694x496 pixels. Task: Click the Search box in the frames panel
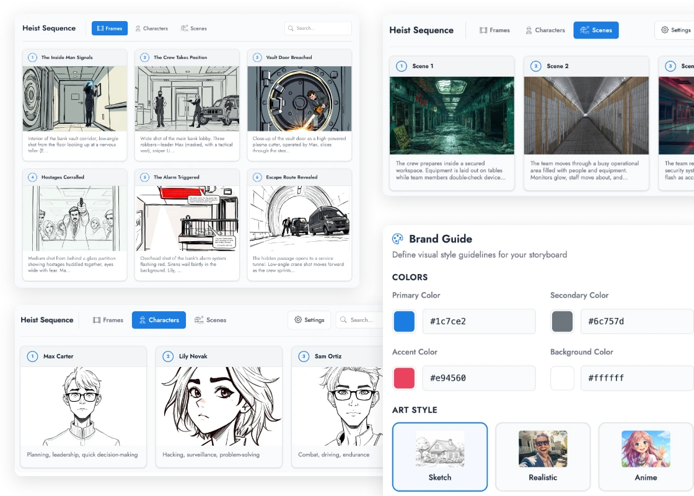coord(318,29)
